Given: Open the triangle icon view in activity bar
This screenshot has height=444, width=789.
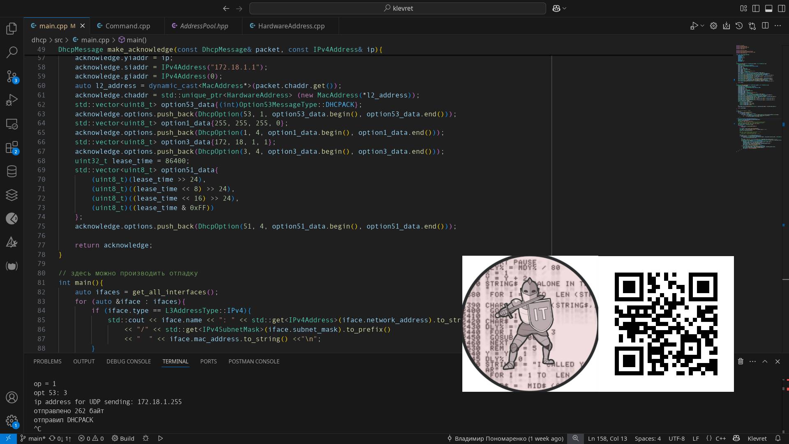Looking at the screenshot, I should click(12, 243).
